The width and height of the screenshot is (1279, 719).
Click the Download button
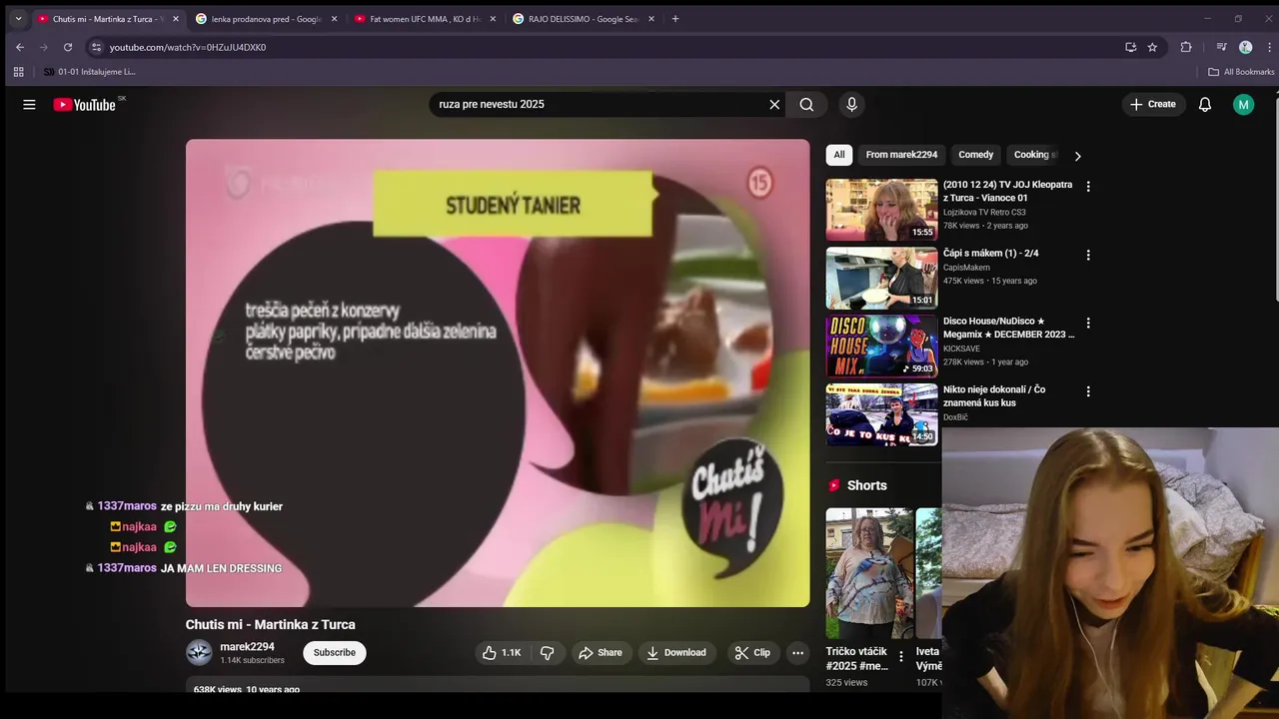676,652
